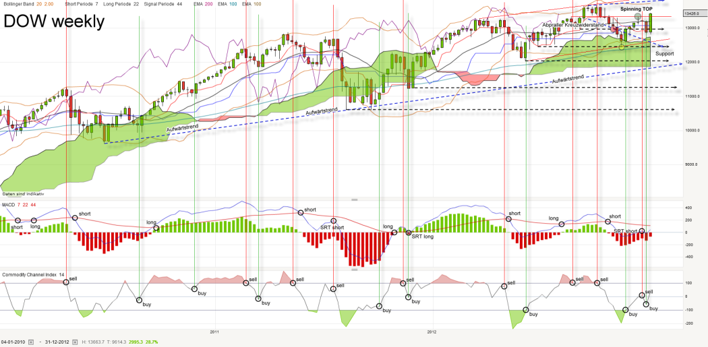Image resolution: width=708 pixels, height=347 pixels.
Task: Select the Spinning TOP annotation
Action: [637, 9]
